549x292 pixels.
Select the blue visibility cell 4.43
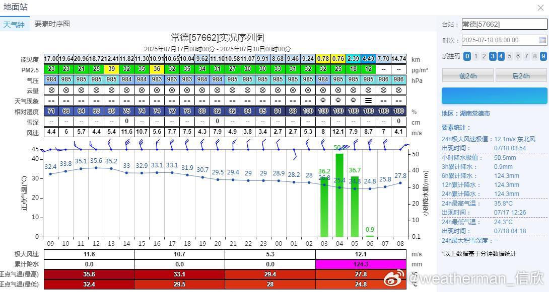click(x=368, y=59)
